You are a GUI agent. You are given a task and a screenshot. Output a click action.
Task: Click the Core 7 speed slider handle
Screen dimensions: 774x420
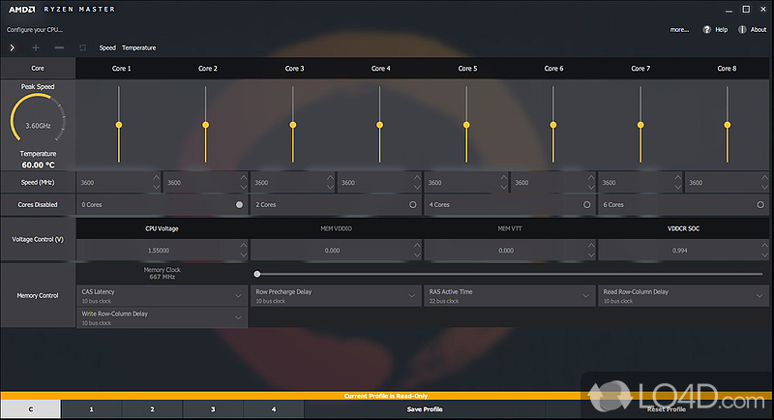(640, 125)
